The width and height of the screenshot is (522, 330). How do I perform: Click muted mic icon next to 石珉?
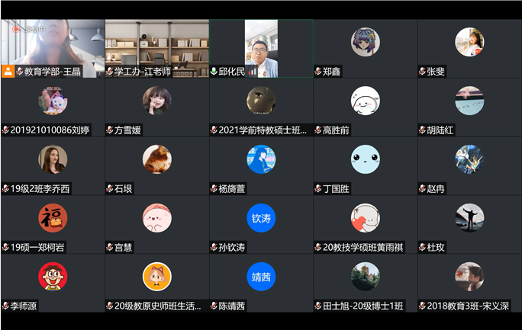(110, 189)
